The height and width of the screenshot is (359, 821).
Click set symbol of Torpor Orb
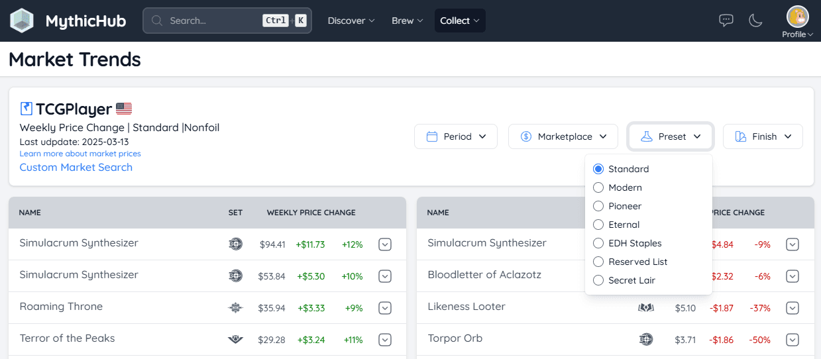646,340
